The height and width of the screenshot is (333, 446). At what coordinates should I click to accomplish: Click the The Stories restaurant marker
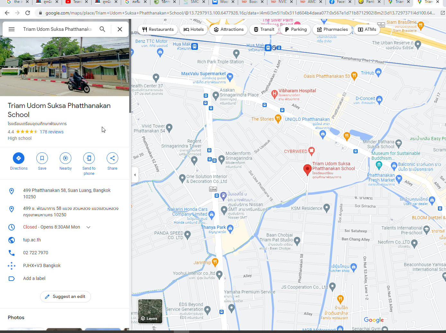[278, 118]
